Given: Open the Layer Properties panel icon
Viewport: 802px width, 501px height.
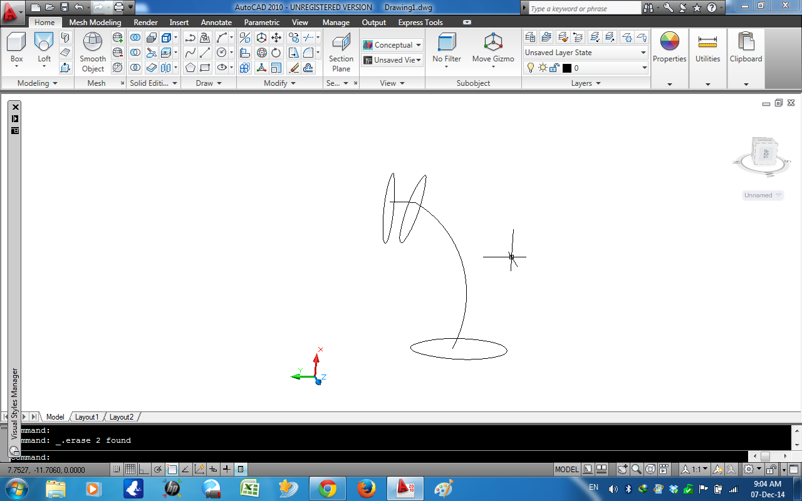Looking at the screenshot, I should click(x=530, y=36).
